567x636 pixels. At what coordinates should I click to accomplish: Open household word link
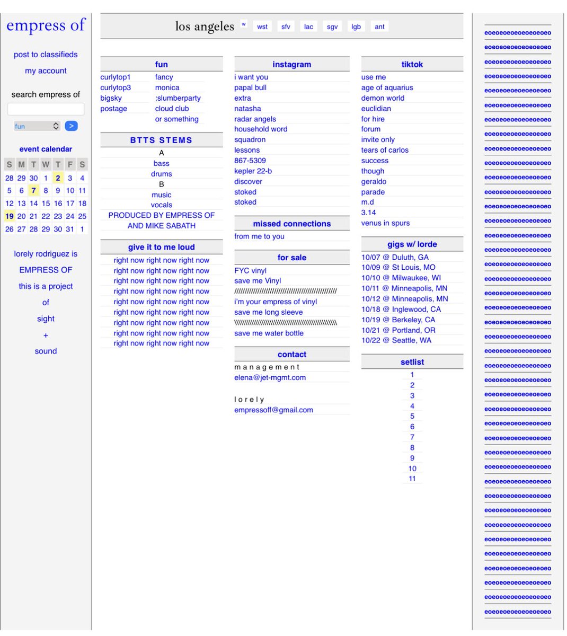(x=261, y=129)
